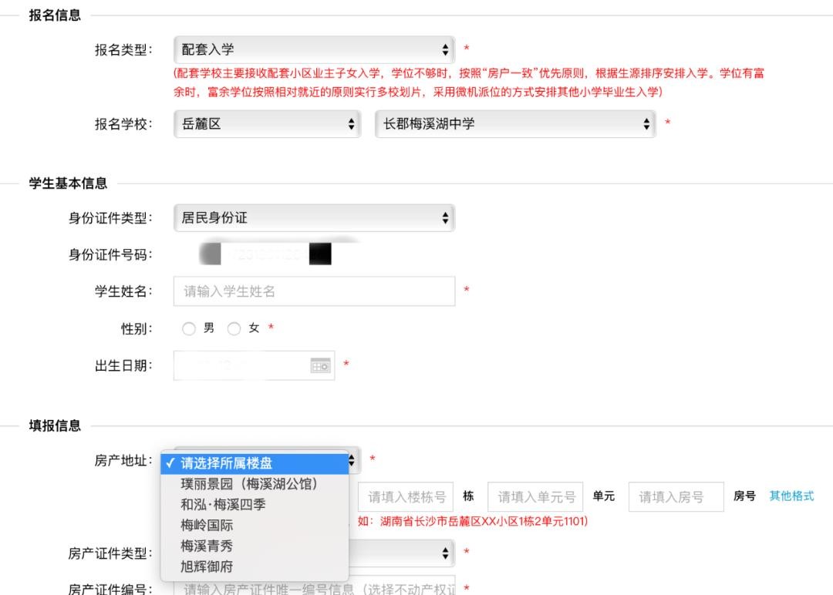Image resolution: width=833 pixels, height=595 pixels.
Task: Click the 其他格式 link
Action: (791, 496)
